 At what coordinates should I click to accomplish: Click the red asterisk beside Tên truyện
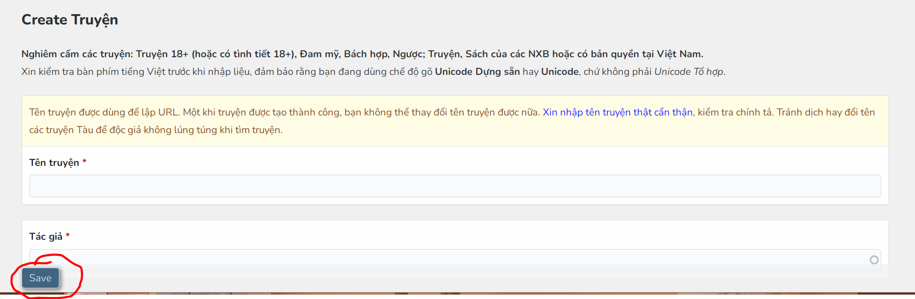84,161
